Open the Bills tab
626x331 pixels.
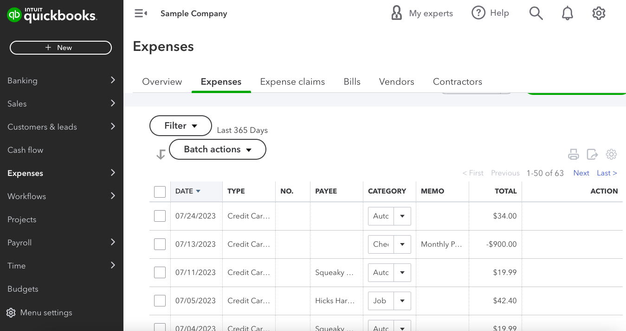pos(352,82)
